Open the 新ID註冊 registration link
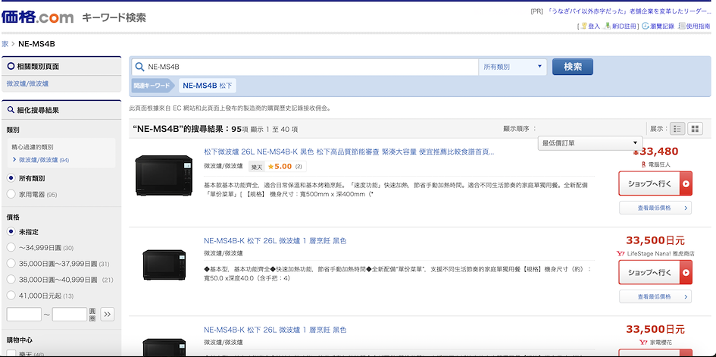Viewport: 716px width, 357px height. pos(624,27)
